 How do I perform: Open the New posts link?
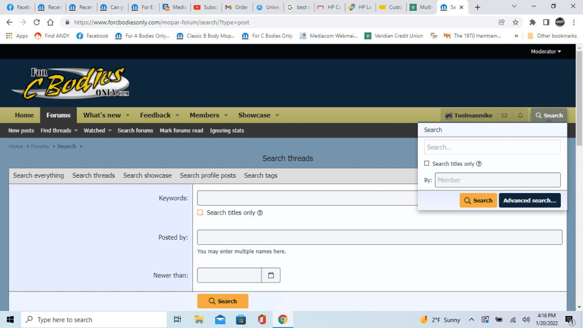pyautogui.click(x=21, y=130)
